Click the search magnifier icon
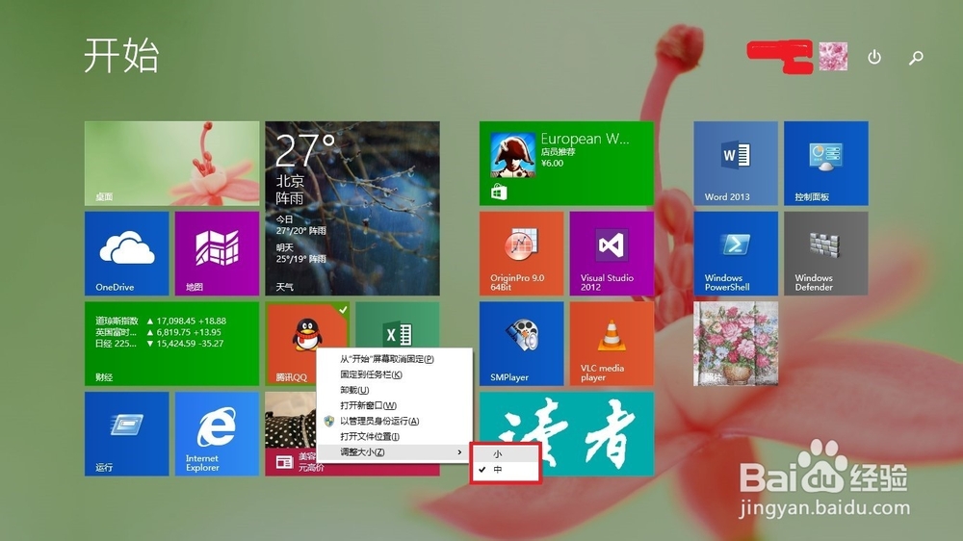This screenshot has width=963, height=541. [x=917, y=58]
